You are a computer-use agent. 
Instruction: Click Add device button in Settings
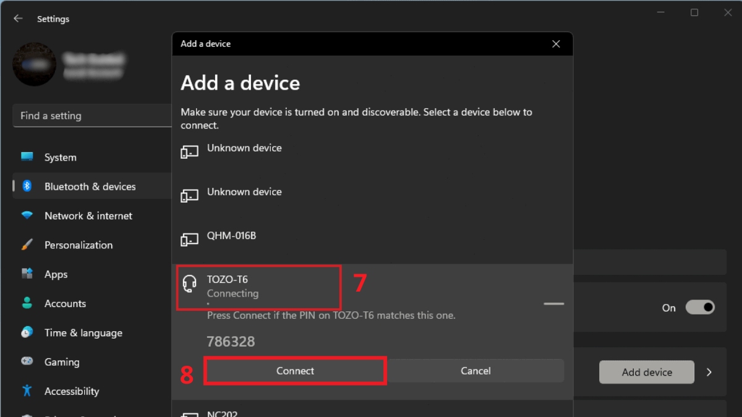tap(647, 372)
